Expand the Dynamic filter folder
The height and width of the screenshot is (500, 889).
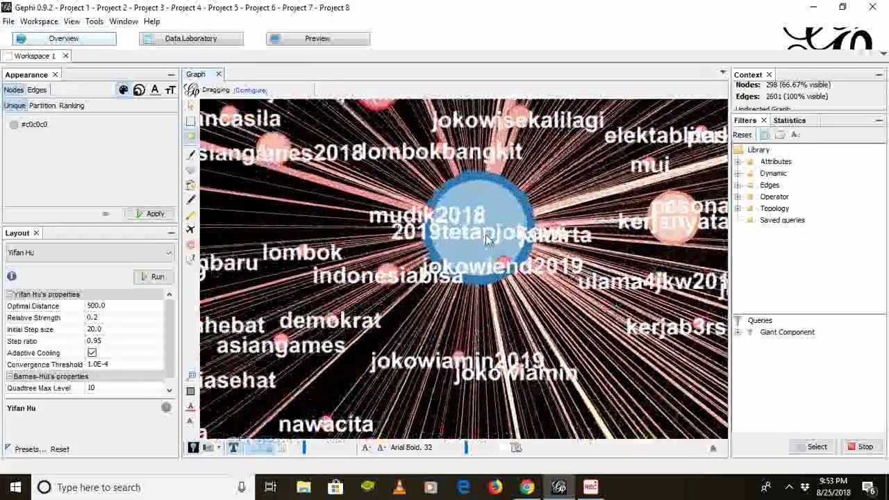click(x=738, y=174)
